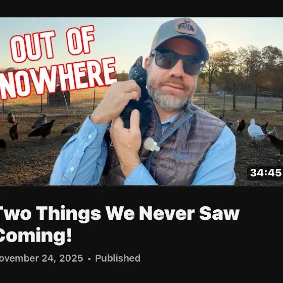The width and height of the screenshot is (283, 283).
Task: Click the wooden fence post on the right
Action: (x=234, y=96)
